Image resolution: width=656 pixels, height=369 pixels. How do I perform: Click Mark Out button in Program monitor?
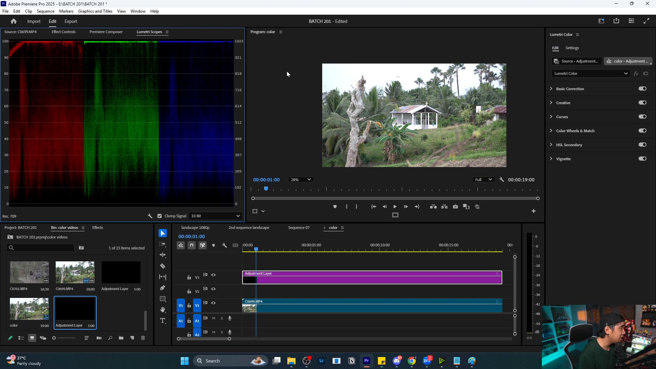point(357,207)
